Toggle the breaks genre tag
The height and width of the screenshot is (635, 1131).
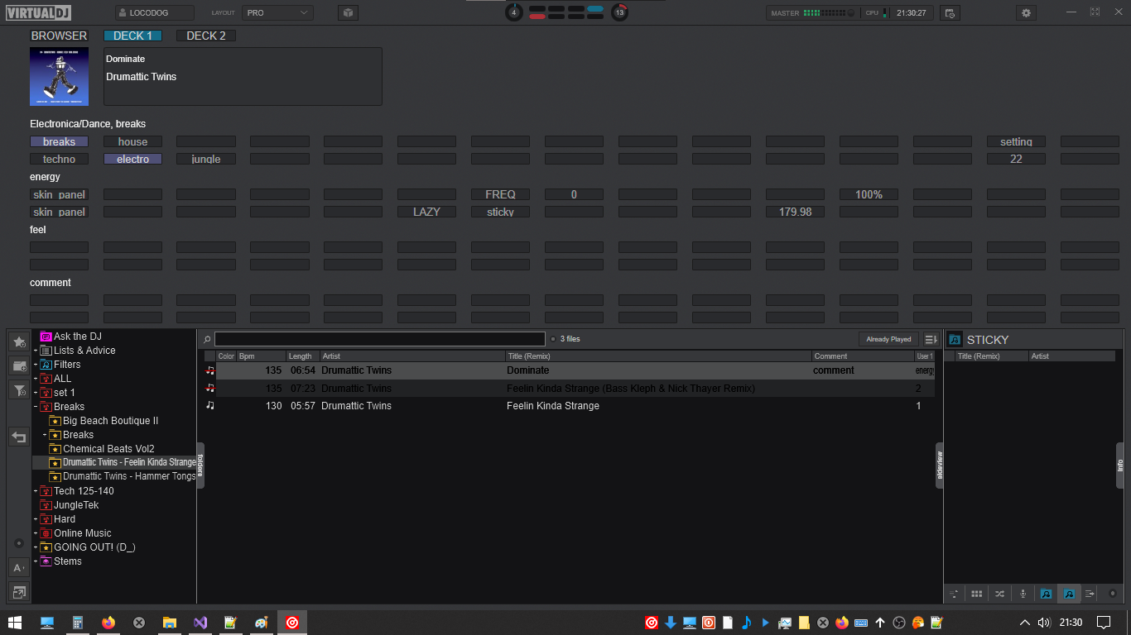point(59,141)
